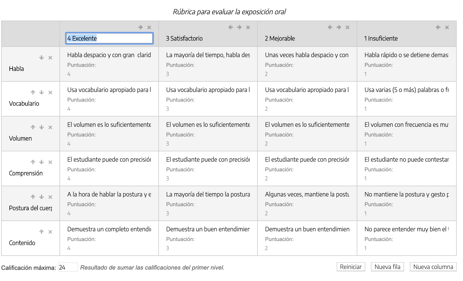The height and width of the screenshot is (281, 463).
Task: Edit the "Calificación máxima" value field
Action: (x=68, y=268)
